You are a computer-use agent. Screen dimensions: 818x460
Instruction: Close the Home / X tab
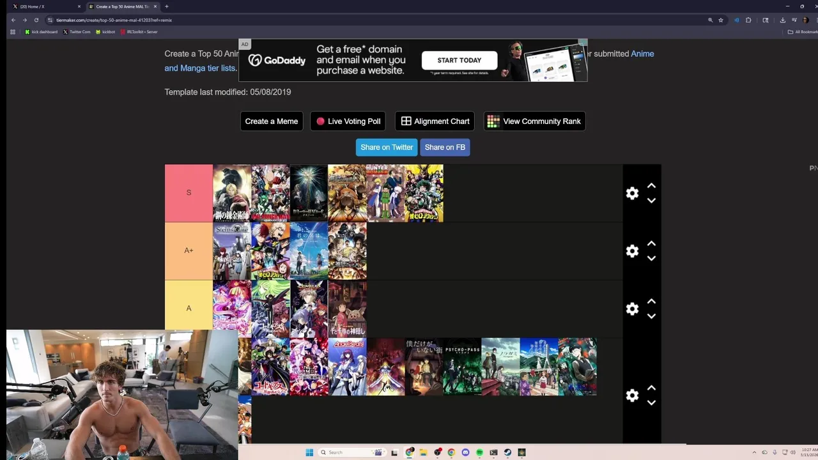pos(79,6)
